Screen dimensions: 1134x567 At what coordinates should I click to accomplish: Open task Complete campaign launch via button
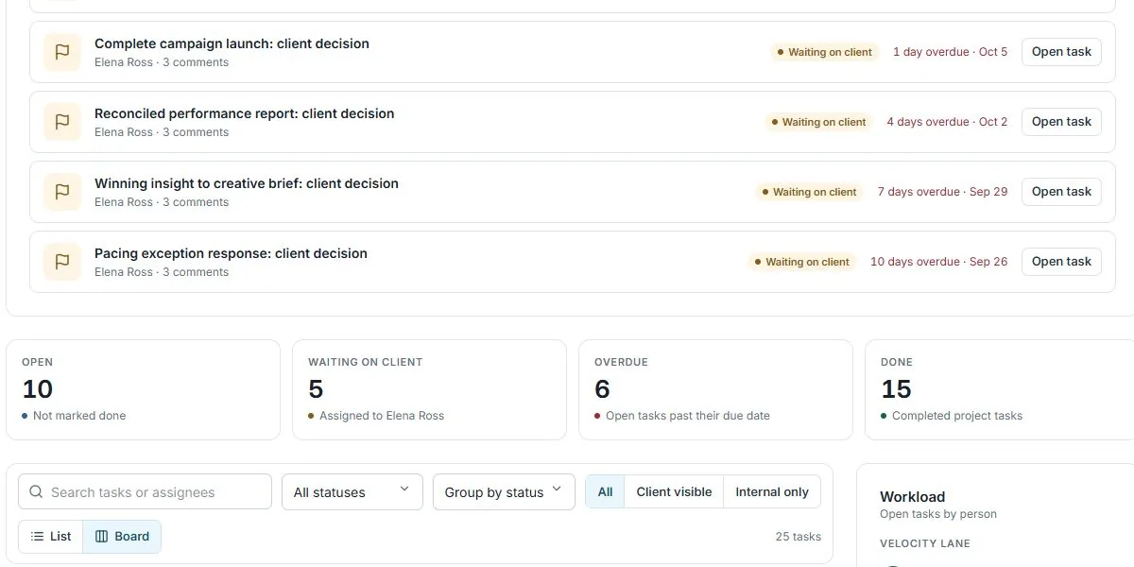coord(1061,52)
